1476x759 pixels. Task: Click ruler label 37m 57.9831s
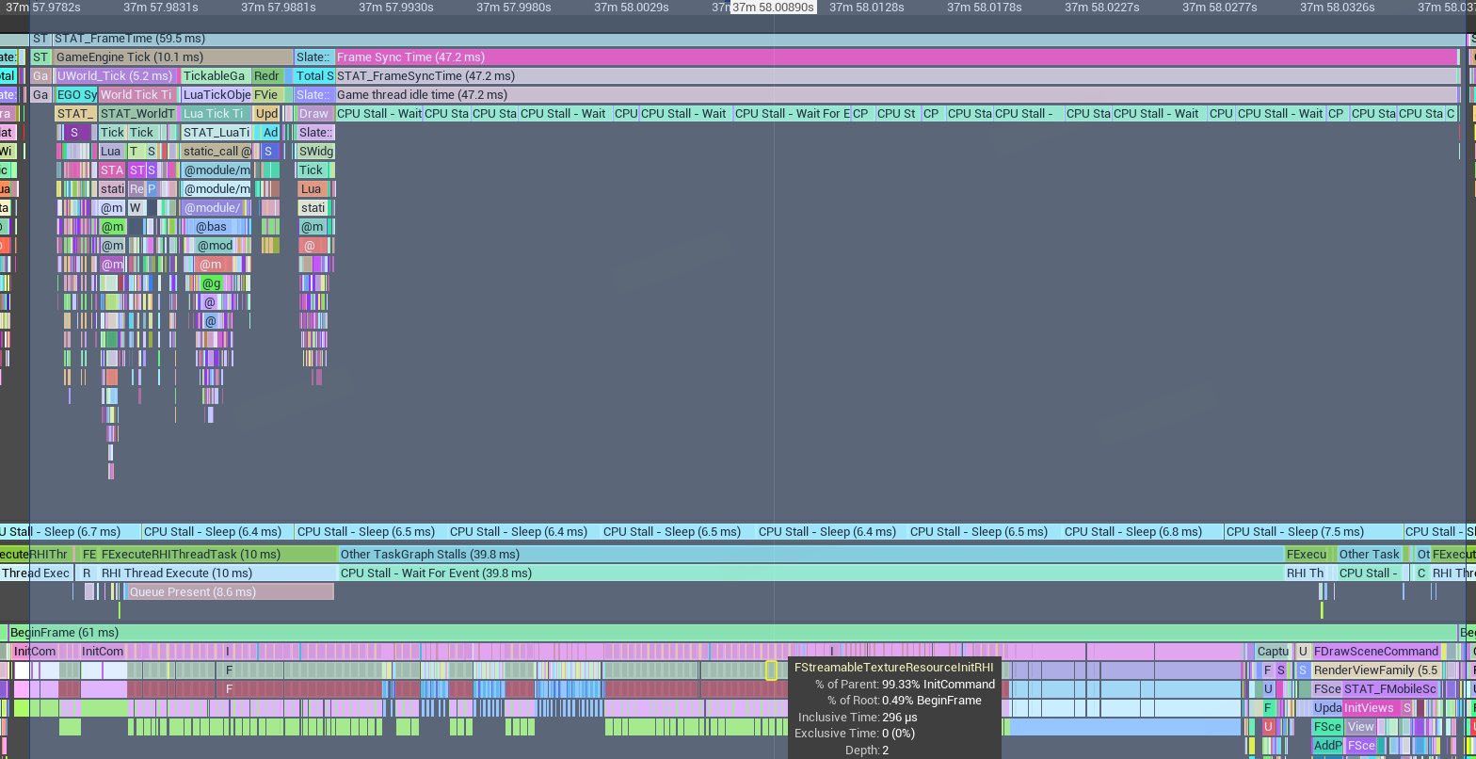click(x=161, y=8)
